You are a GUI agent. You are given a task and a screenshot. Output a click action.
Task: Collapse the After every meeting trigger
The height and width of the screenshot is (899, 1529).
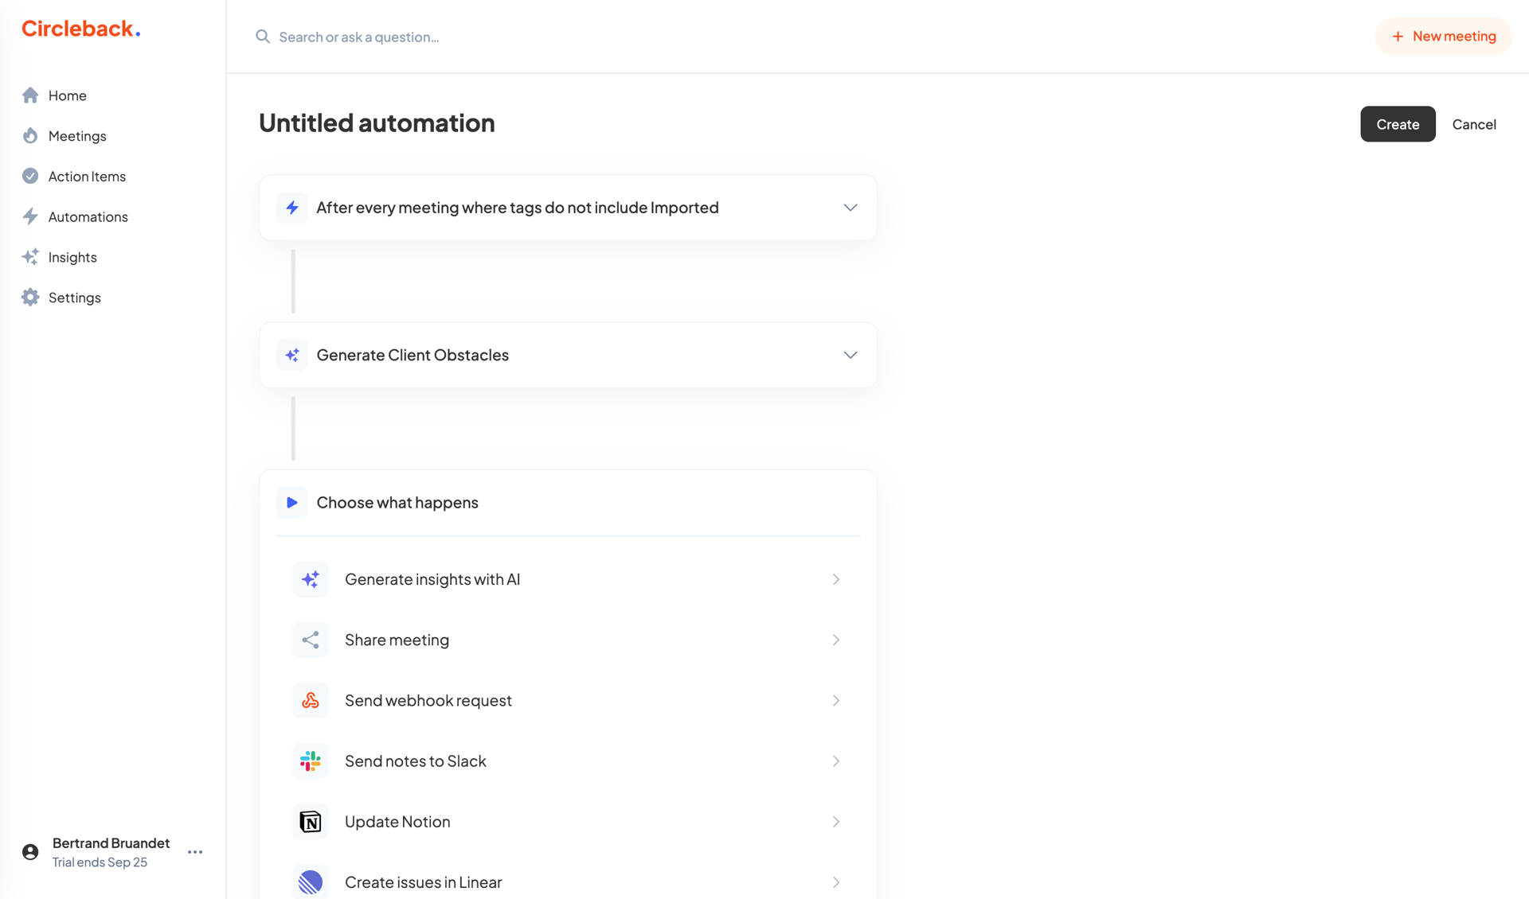pos(850,207)
